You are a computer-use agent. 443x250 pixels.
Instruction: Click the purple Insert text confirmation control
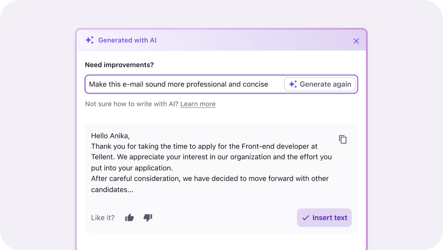[x=324, y=218]
